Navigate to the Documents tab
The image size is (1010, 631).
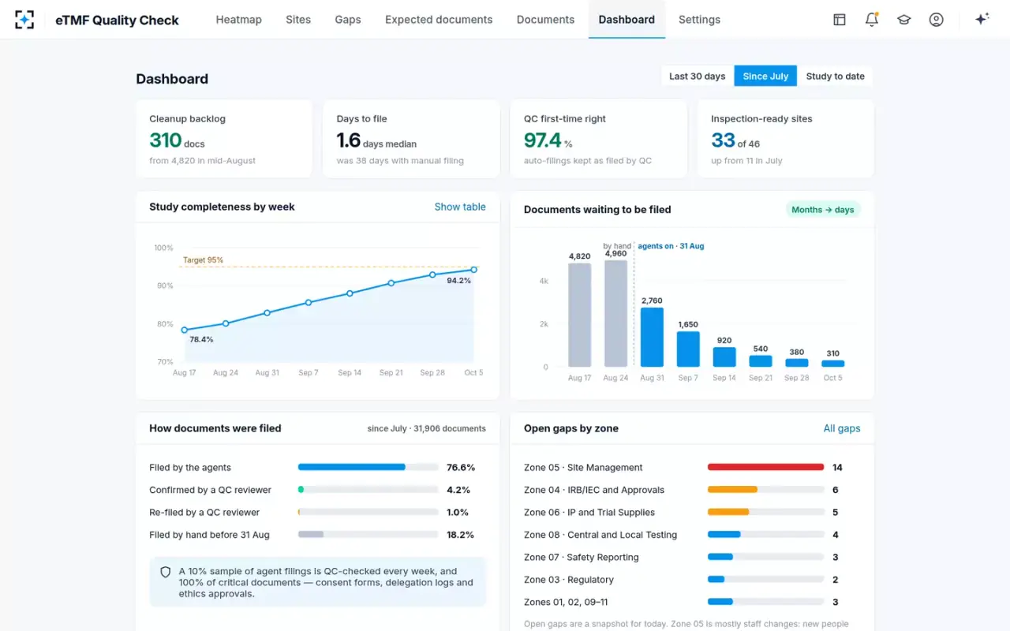point(545,20)
